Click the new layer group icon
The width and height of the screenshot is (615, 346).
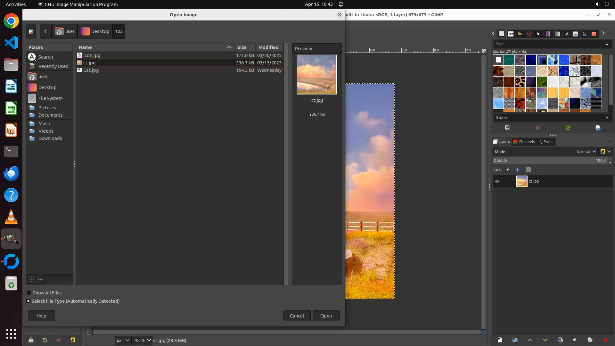(x=515, y=340)
